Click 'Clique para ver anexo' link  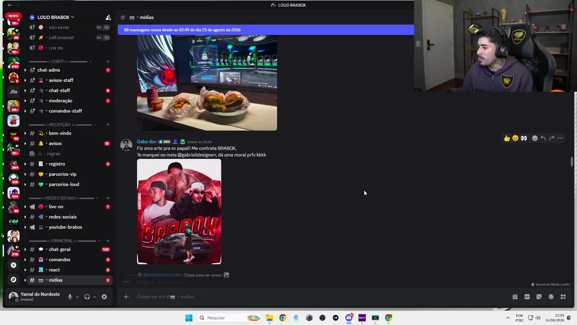click(202, 275)
